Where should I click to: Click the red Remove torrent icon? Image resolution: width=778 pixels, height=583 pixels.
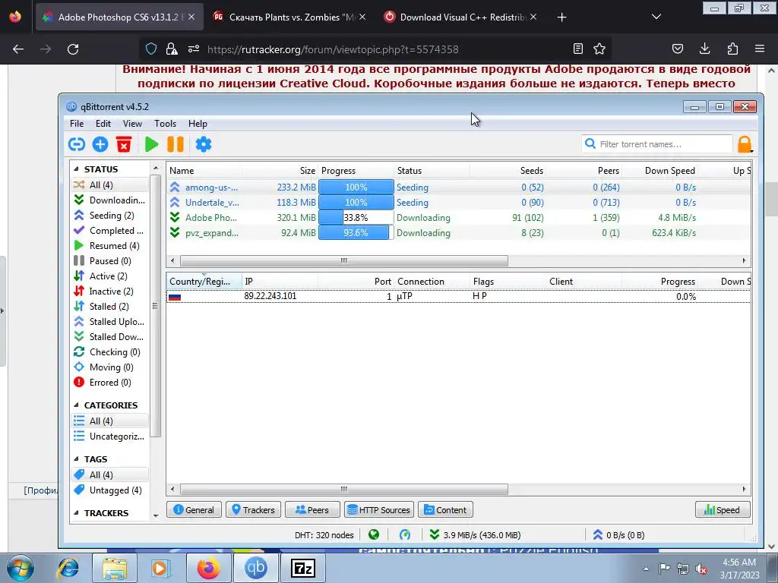tap(124, 144)
